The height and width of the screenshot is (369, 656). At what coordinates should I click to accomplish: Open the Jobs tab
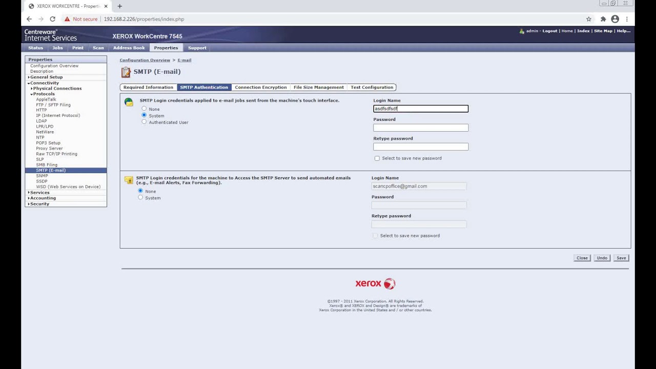[57, 48]
